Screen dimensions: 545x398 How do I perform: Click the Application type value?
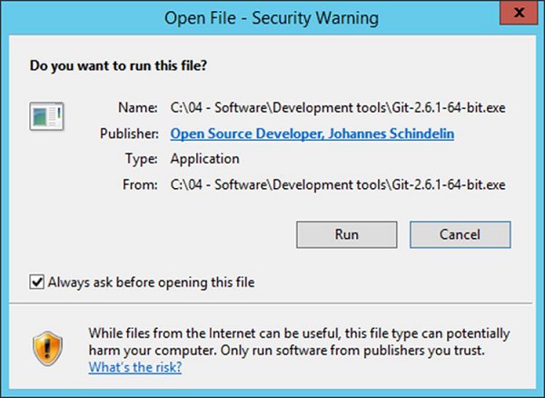click(204, 159)
